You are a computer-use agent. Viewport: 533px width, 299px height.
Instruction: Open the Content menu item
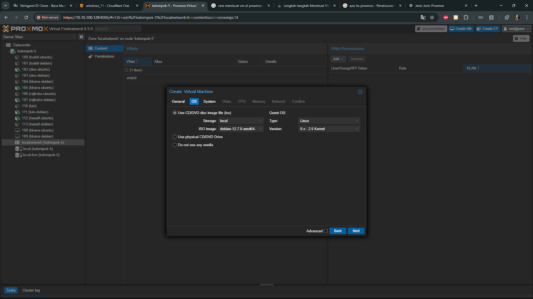click(x=105, y=49)
